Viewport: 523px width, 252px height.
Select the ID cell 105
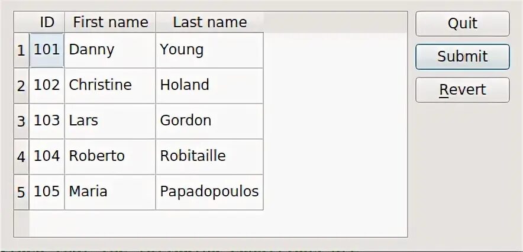[x=47, y=192]
